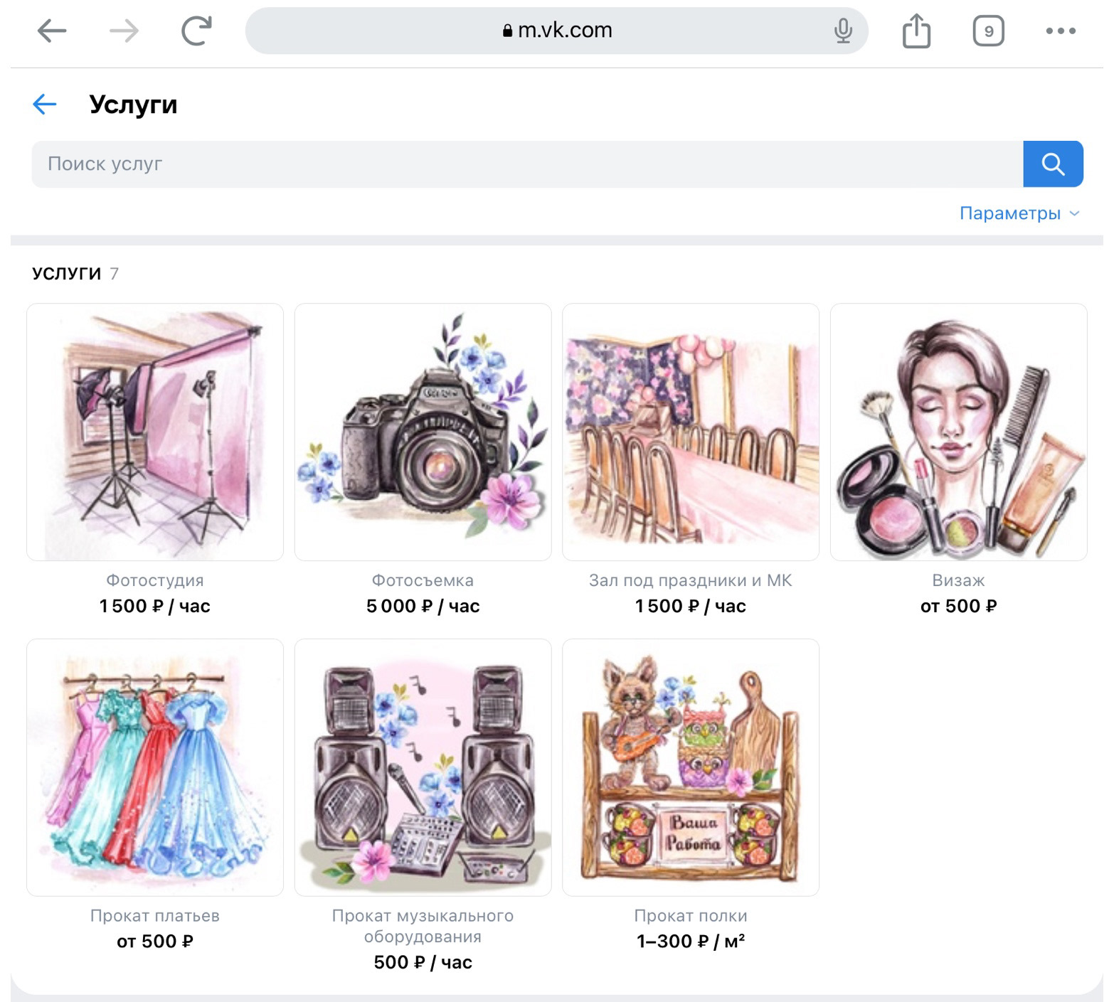
Task: Select the Зал под праздники и МК image
Action: [x=691, y=432]
